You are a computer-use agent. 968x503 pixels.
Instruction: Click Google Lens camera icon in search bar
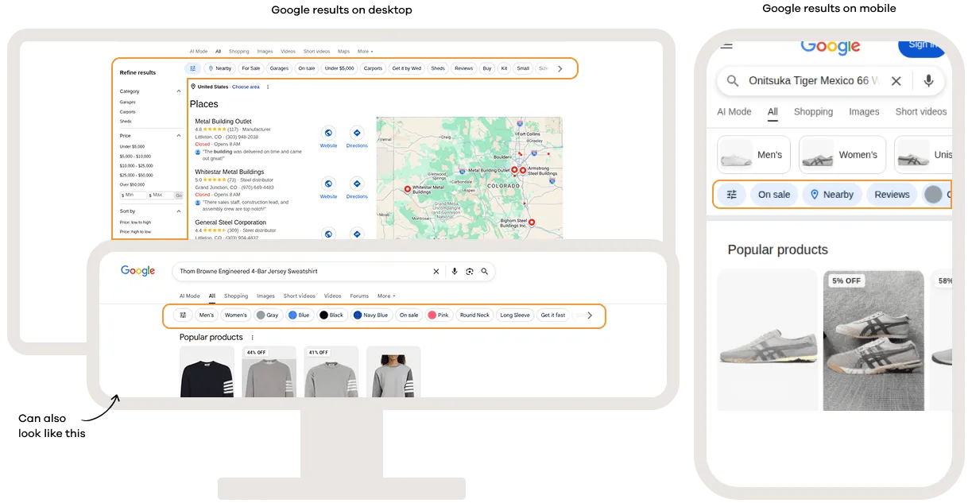[x=470, y=271]
